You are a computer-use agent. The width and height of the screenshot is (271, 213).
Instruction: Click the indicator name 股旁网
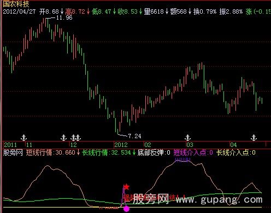[13, 152]
